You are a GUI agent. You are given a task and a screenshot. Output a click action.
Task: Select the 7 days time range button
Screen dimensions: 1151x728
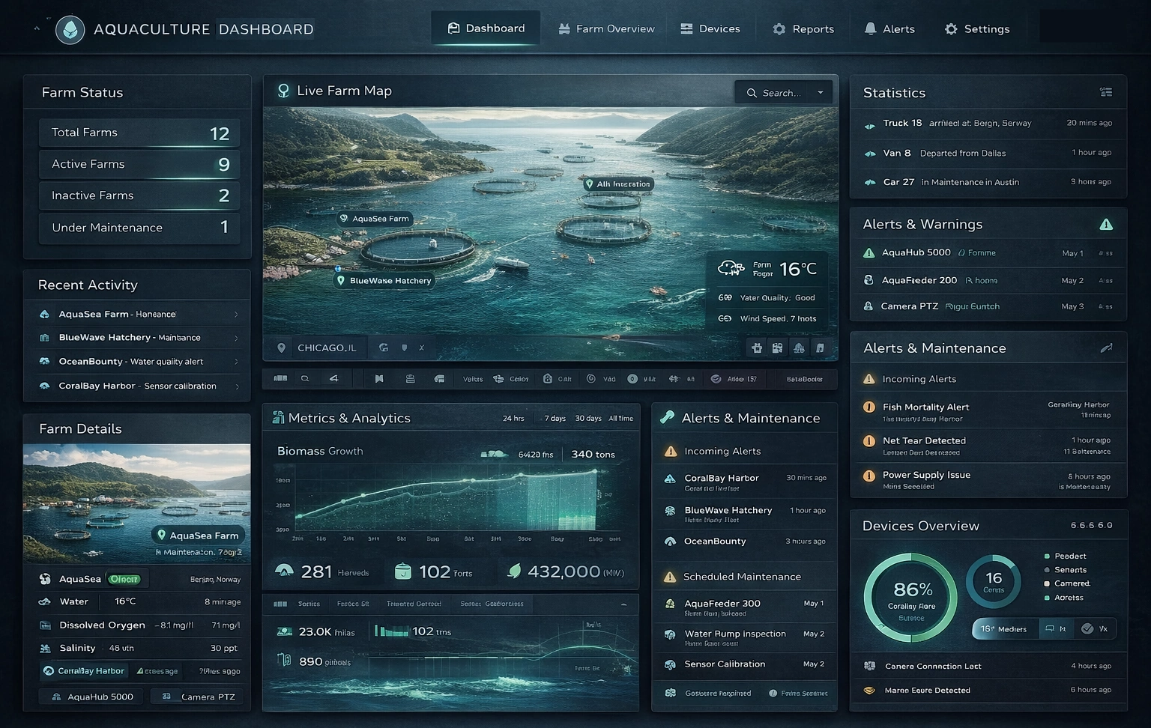coord(554,418)
